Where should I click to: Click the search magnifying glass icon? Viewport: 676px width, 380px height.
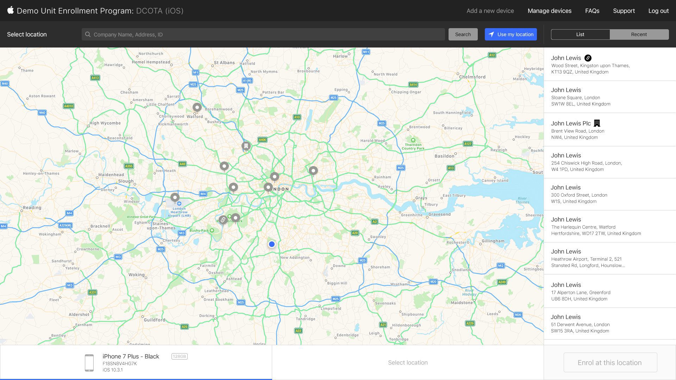(x=88, y=34)
